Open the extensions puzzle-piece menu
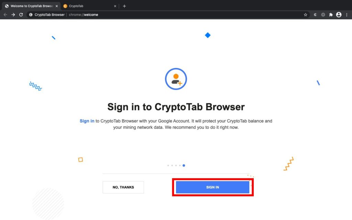Viewport: 352px width, 220px height. tap(331, 14)
